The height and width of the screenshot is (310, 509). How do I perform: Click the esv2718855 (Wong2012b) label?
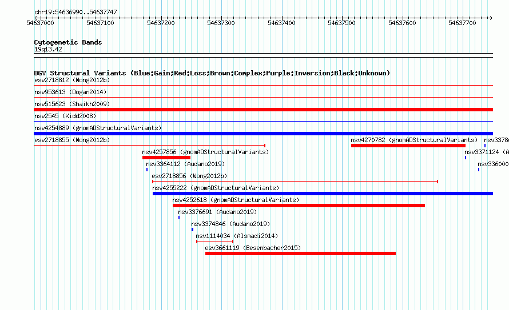(72, 140)
